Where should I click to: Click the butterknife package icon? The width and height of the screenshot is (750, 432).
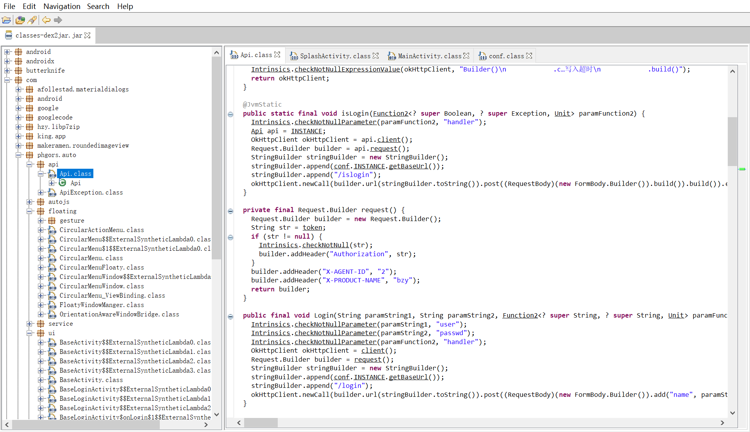18,70
